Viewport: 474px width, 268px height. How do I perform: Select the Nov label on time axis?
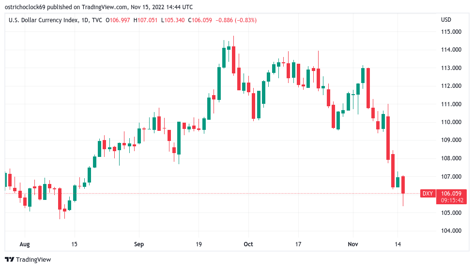point(353,244)
